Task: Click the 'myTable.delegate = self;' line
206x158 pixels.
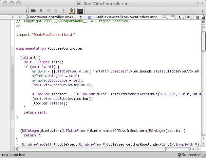Action: click(x=55, y=76)
